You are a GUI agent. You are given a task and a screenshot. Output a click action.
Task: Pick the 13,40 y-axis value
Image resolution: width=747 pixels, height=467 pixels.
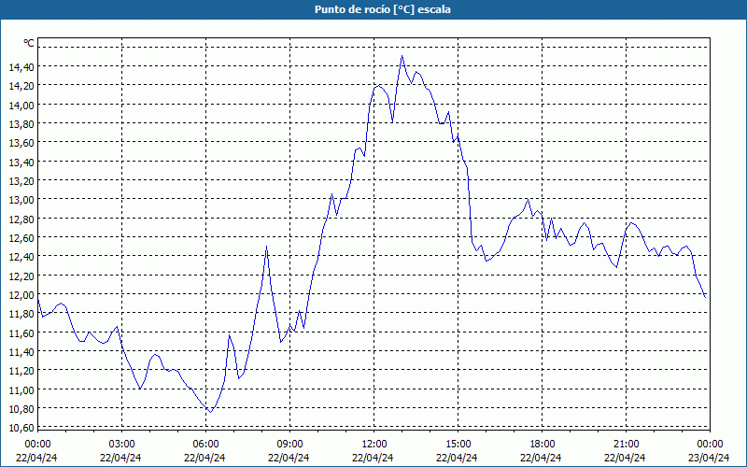[21, 163]
